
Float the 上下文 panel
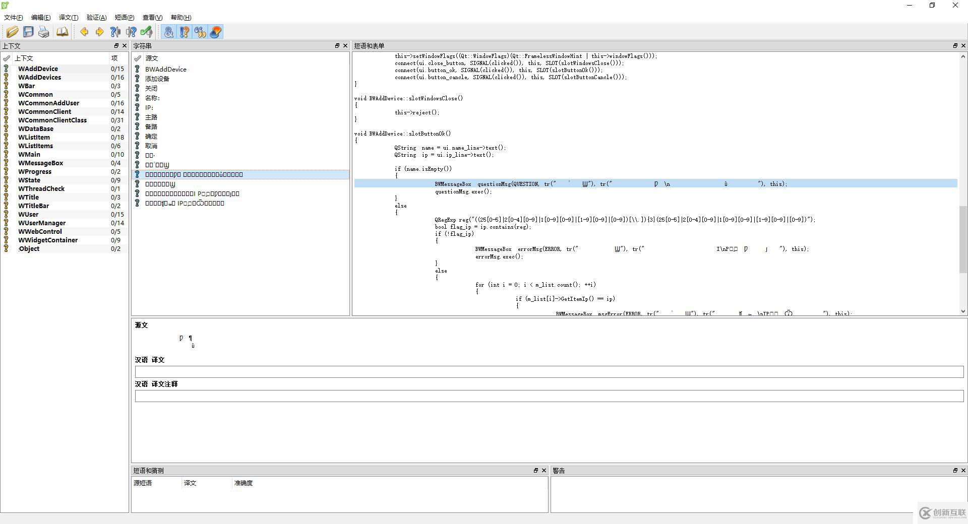click(x=116, y=46)
